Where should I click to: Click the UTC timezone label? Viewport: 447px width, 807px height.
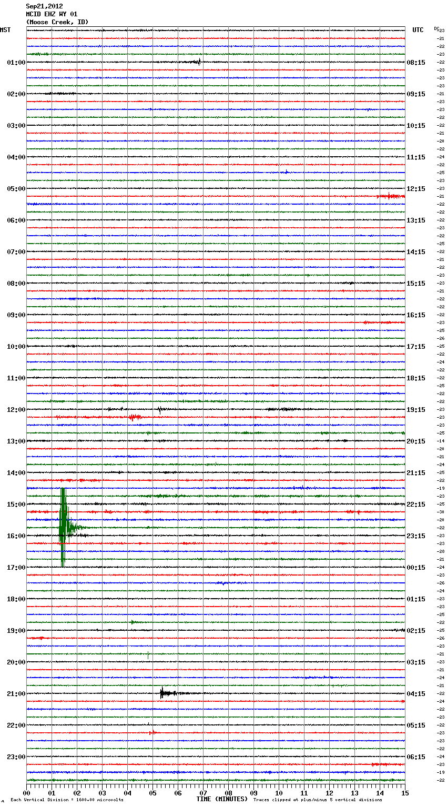click(x=418, y=30)
